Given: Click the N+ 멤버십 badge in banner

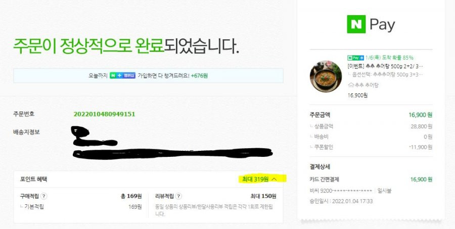Looking at the screenshot, I should (x=122, y=76).
